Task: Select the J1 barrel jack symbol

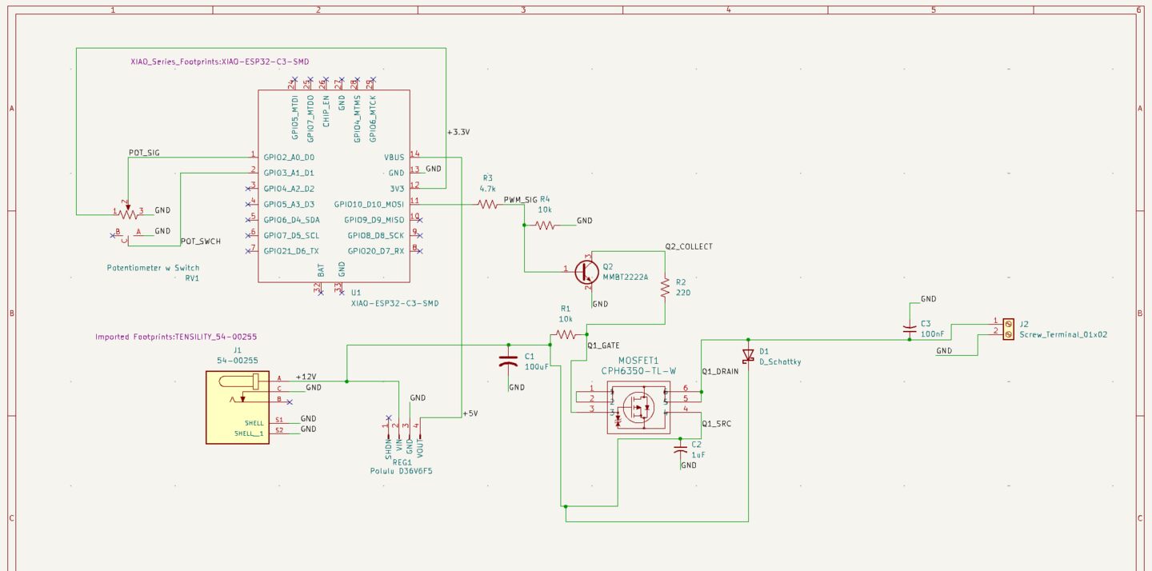Action: [238, 407]
